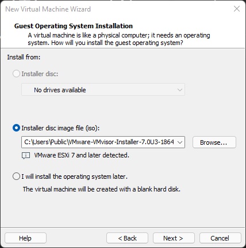Select the Installer disc radio button
Image resolution: width=246 pixels, height=248 pixels.
click(x=16, y=74)
